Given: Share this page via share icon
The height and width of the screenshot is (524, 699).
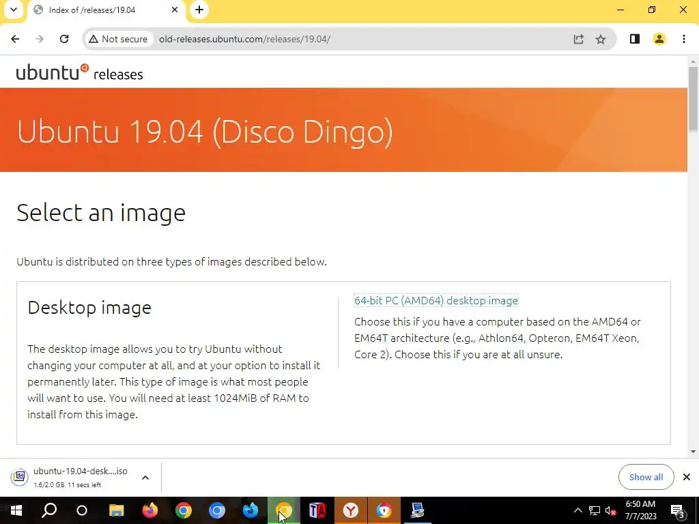Looking at the screenshot, I should tap(579, 39).
